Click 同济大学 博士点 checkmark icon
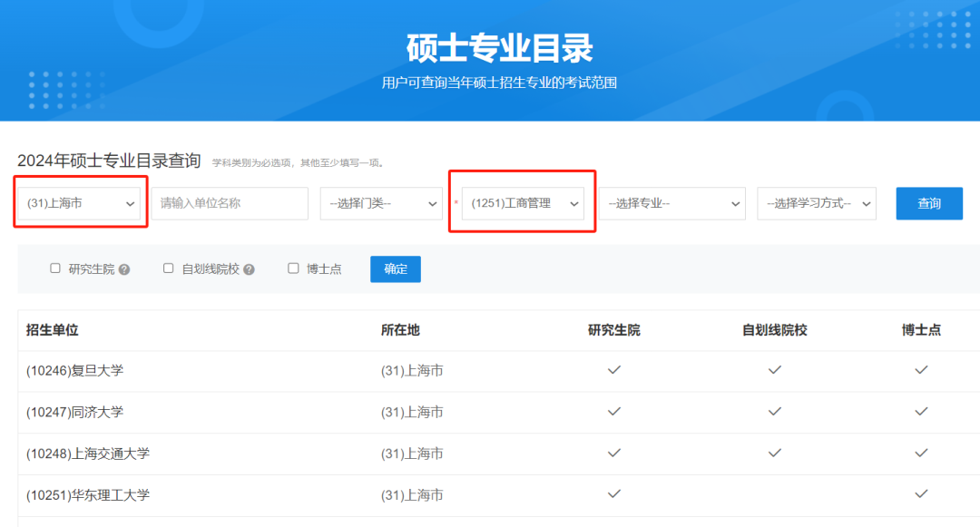This screenshot has height=527, width=980. 921,412
